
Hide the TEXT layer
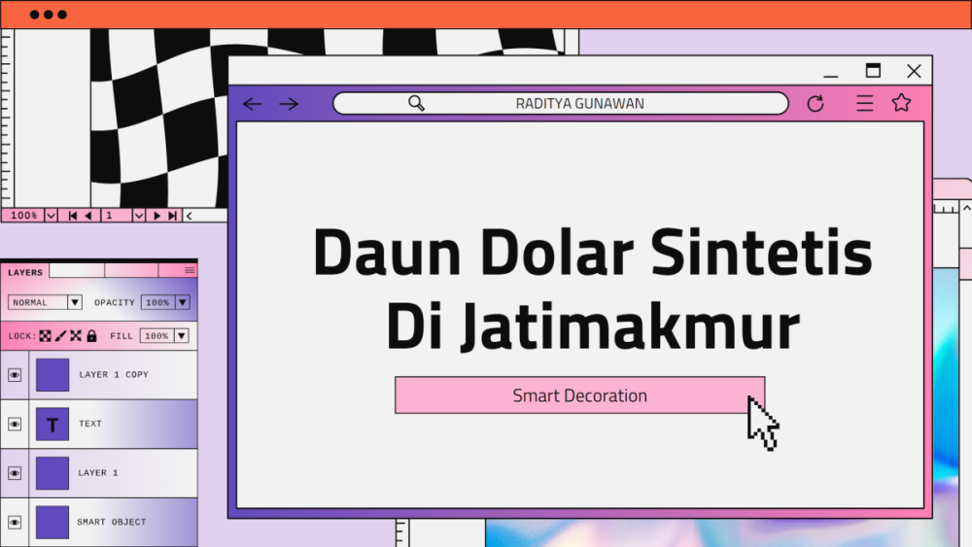tap(15, 424)
